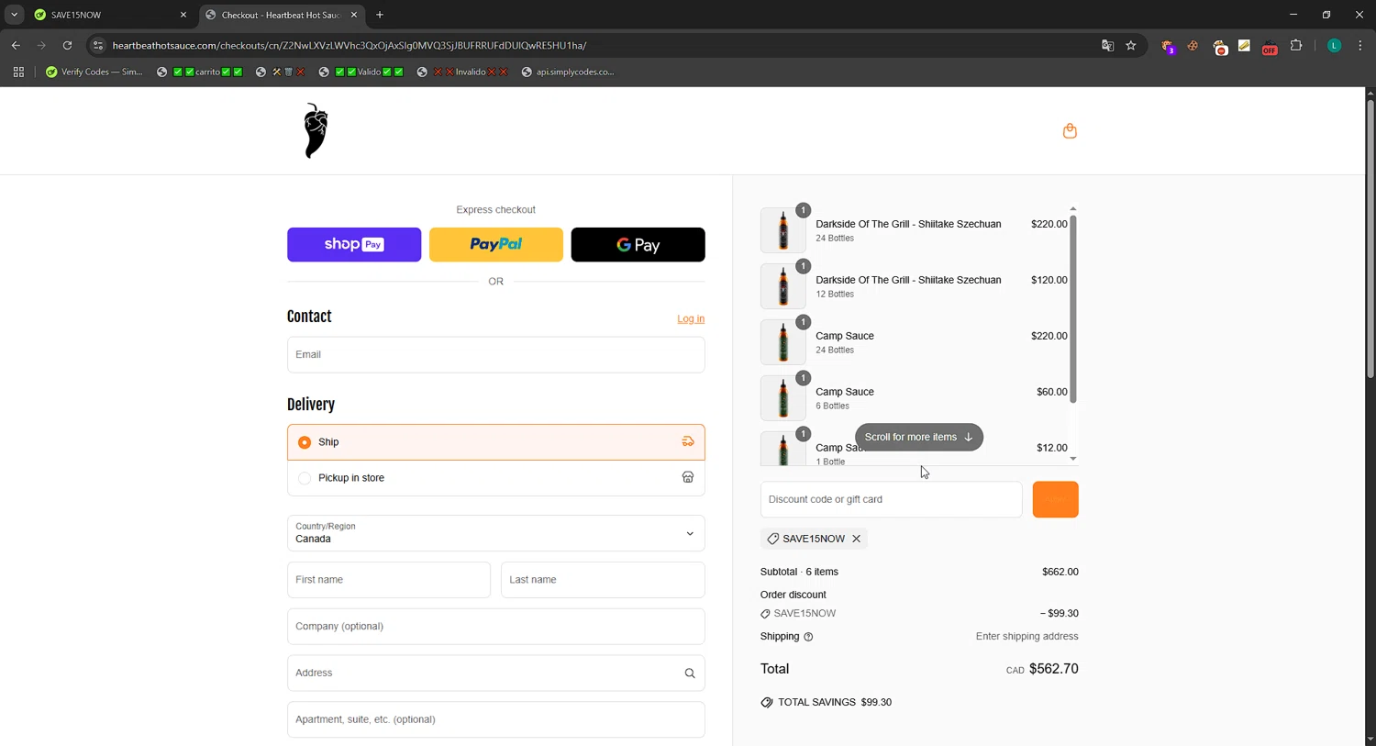The image size is (1376, 746).
Task: Open the Verify Codes bookmark
Action: (94, 72)
